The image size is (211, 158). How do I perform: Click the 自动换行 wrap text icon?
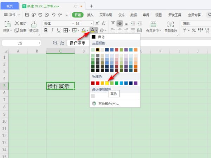tap(171, 24)
